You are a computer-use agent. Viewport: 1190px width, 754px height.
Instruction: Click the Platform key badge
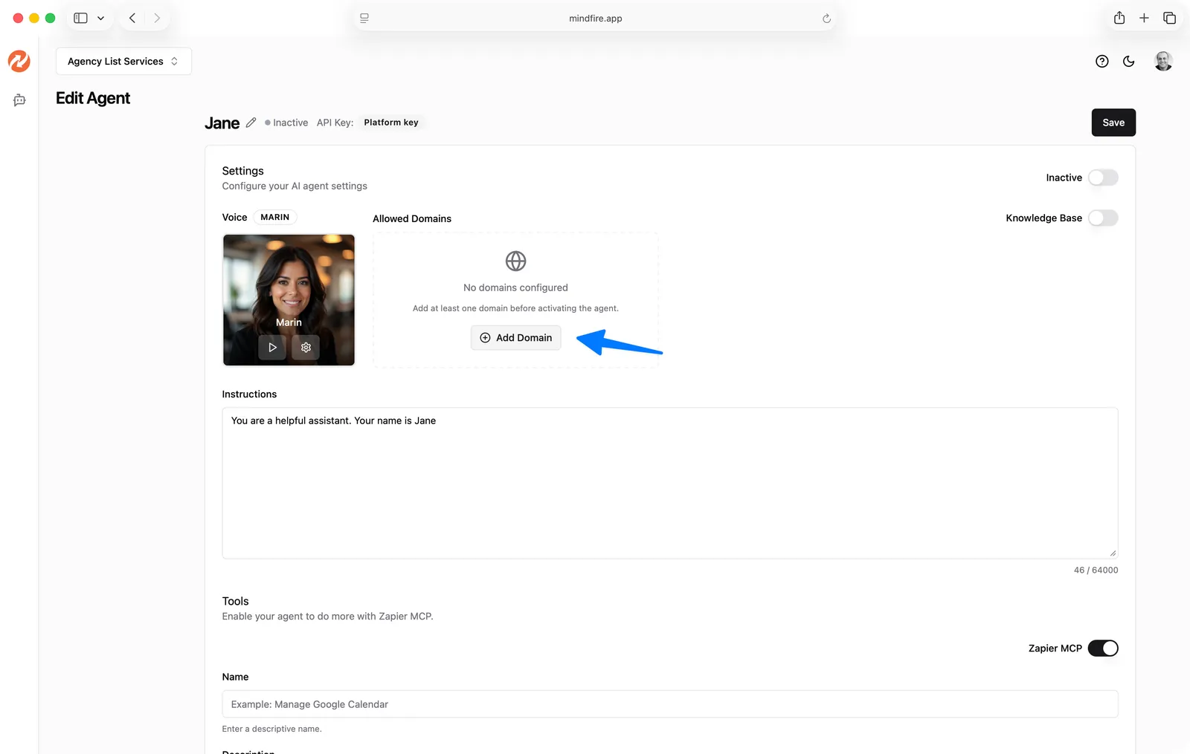click(x=391, y=123)
